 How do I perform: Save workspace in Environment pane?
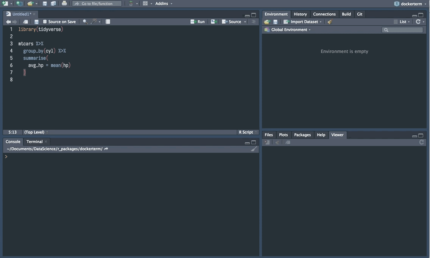pos(275,22)
